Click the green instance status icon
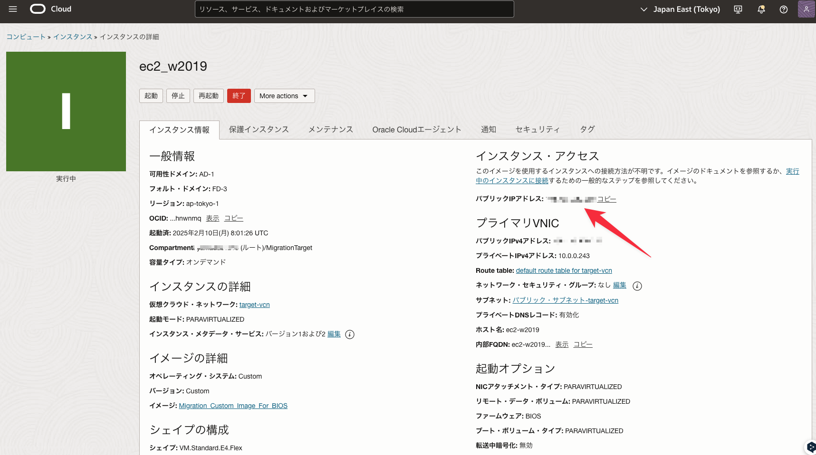Screen dimensions: 816x455 [x=66, y=111]
